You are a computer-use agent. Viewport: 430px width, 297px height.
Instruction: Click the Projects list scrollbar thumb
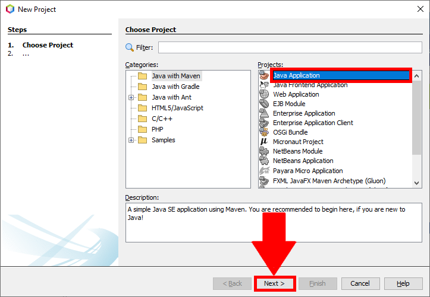(416, 118)
